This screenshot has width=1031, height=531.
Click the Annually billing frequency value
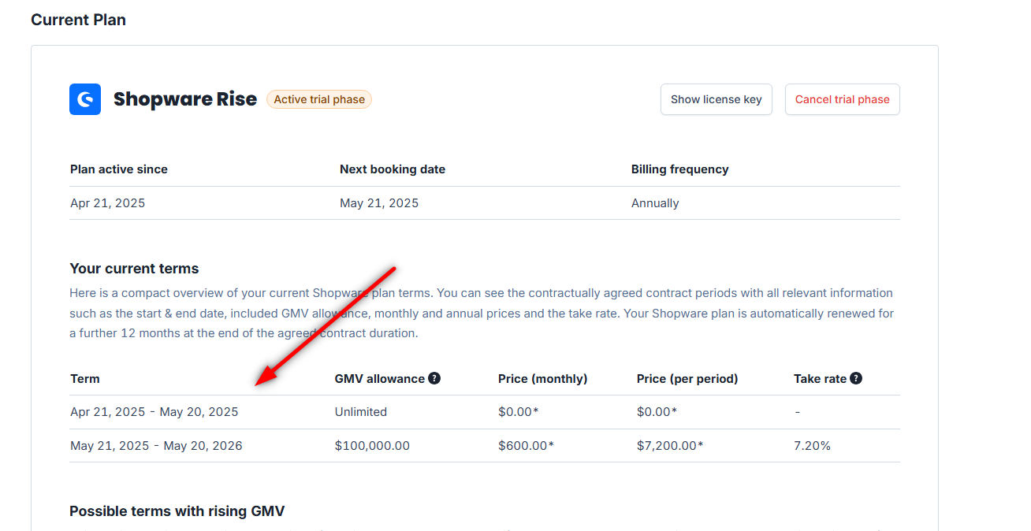[x=655, y=203]
